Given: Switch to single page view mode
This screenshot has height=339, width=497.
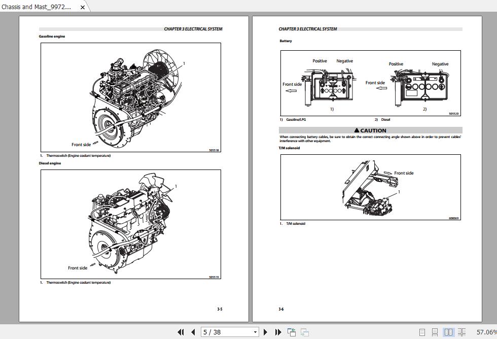Looking at the screenshot, I should click(422, 332).
